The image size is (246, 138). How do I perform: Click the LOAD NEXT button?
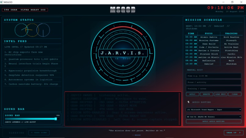coord(221,94)
